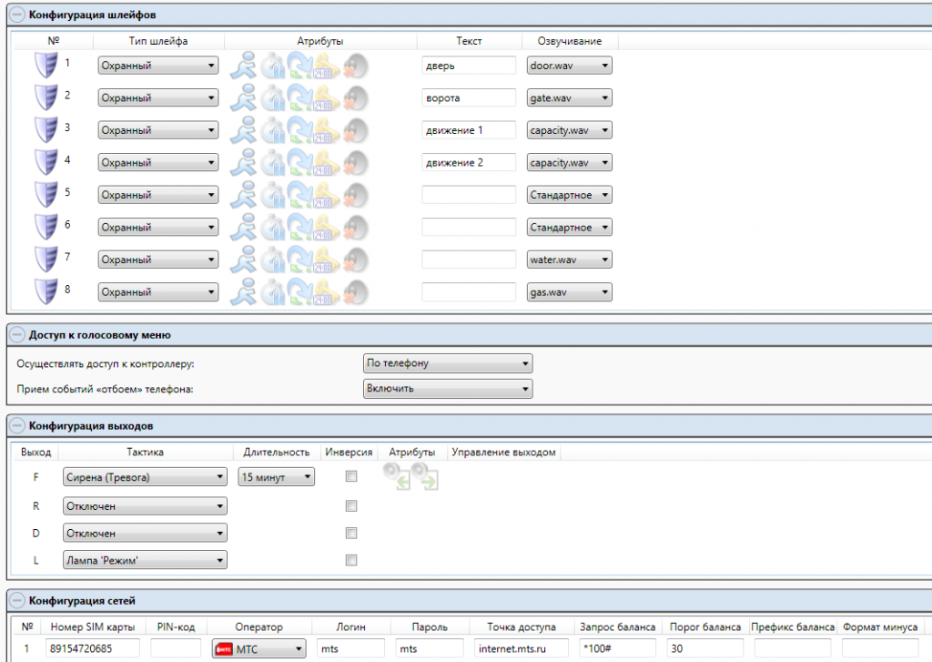Click the text field containing ворота
The image size is (932, 662).
tap(468, 98)
